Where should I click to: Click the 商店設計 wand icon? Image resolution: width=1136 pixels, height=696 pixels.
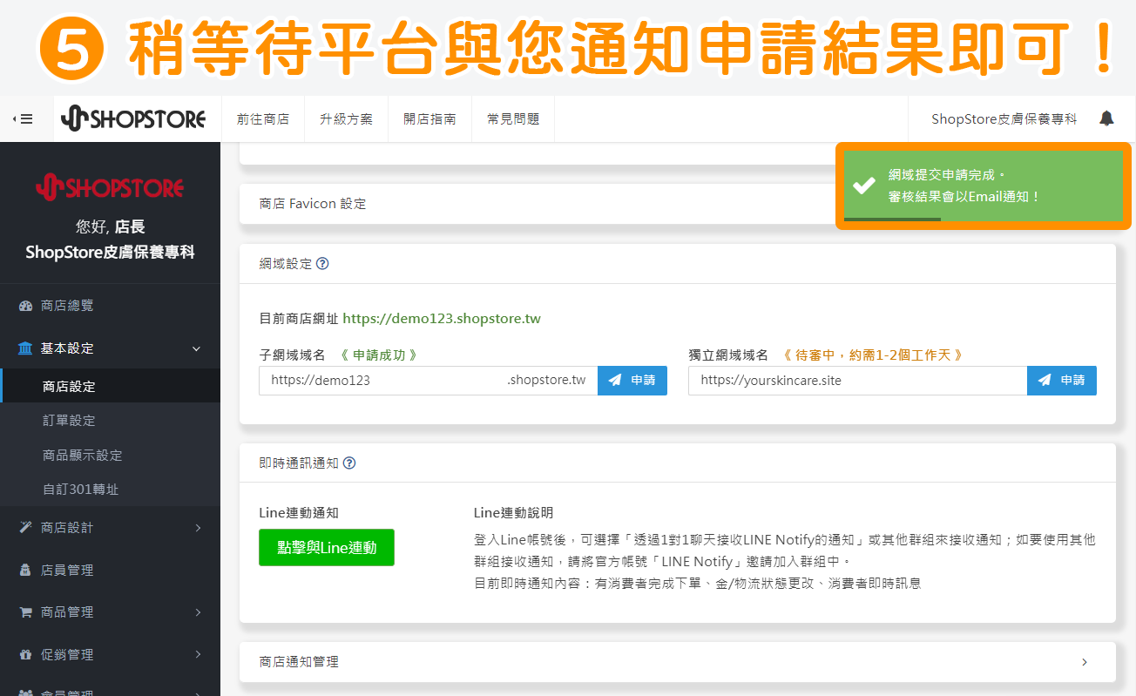[25, 528]
